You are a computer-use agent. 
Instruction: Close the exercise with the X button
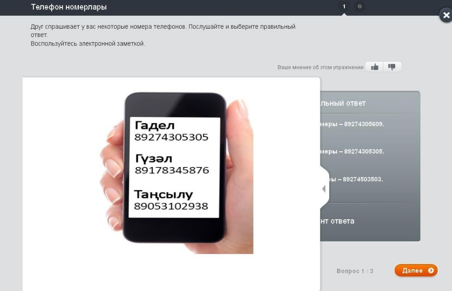(446, 15)
